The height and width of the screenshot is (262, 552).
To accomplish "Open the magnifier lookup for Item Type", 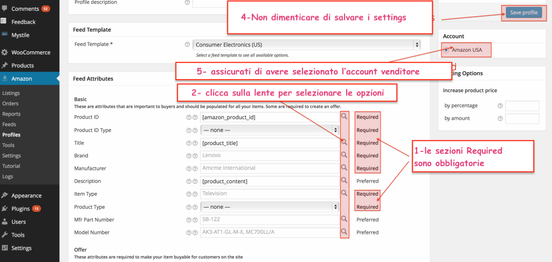I will (x=344, y=193).
